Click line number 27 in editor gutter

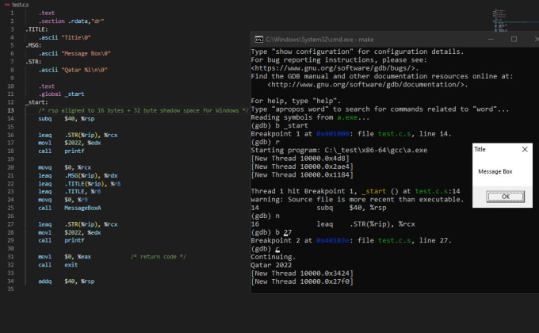coord(10,224)
